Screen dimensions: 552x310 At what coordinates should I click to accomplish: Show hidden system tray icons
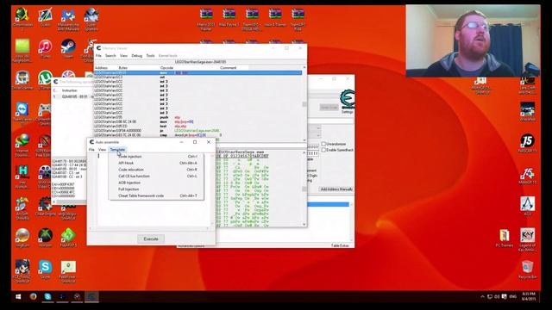point(483,296)
